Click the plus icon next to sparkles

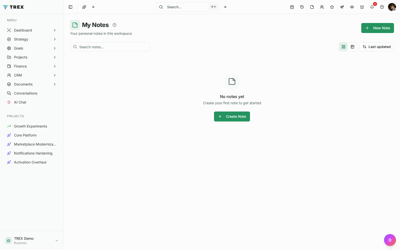(x=93, y=7)
